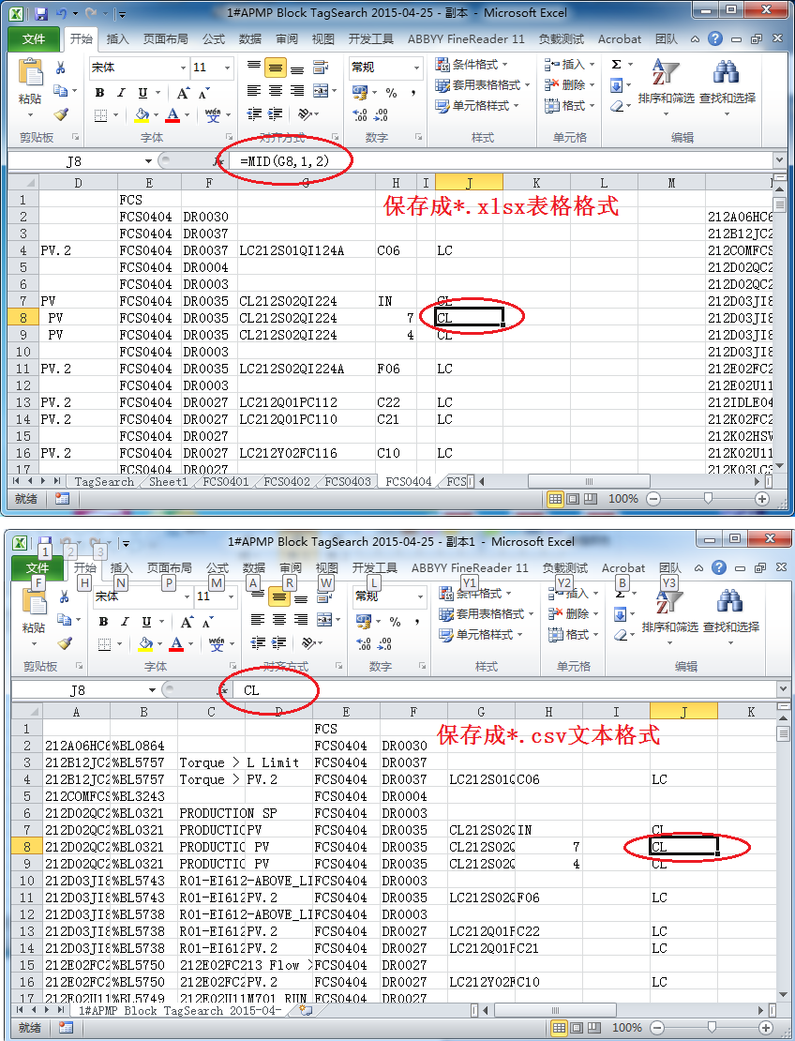Image resolution: width=795 pixels, height=1041 pixels.
Task: Open font name dropdown in top window
Action: pos(183,68)
